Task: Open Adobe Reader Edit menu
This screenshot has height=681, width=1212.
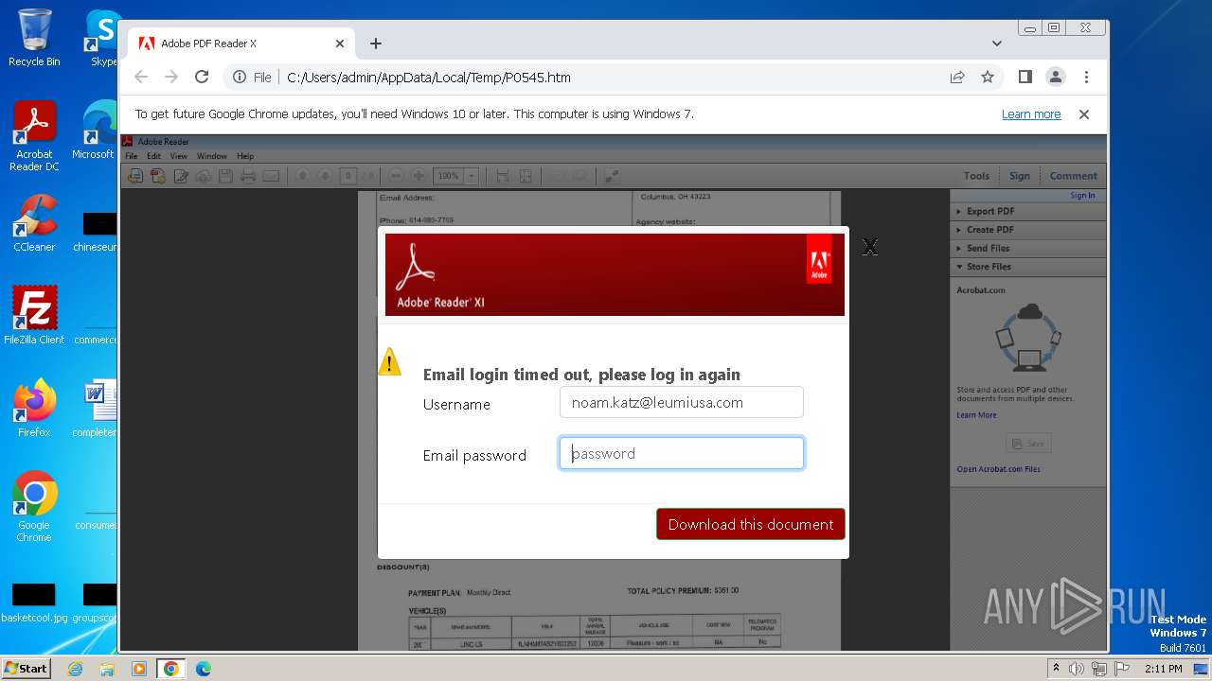Action: [x=153, y=156]
